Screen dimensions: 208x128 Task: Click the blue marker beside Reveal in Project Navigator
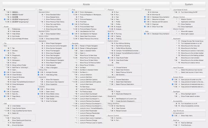point(73,46)
